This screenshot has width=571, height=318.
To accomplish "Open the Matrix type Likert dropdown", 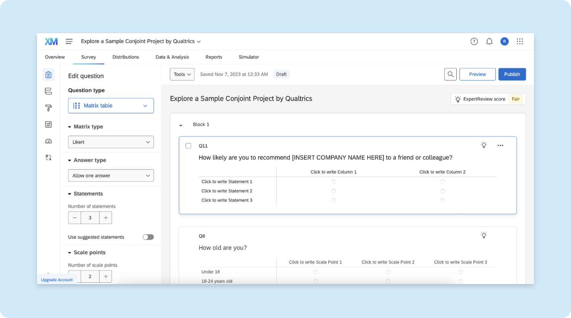I will pyautogui.click(x=111, y=142).
